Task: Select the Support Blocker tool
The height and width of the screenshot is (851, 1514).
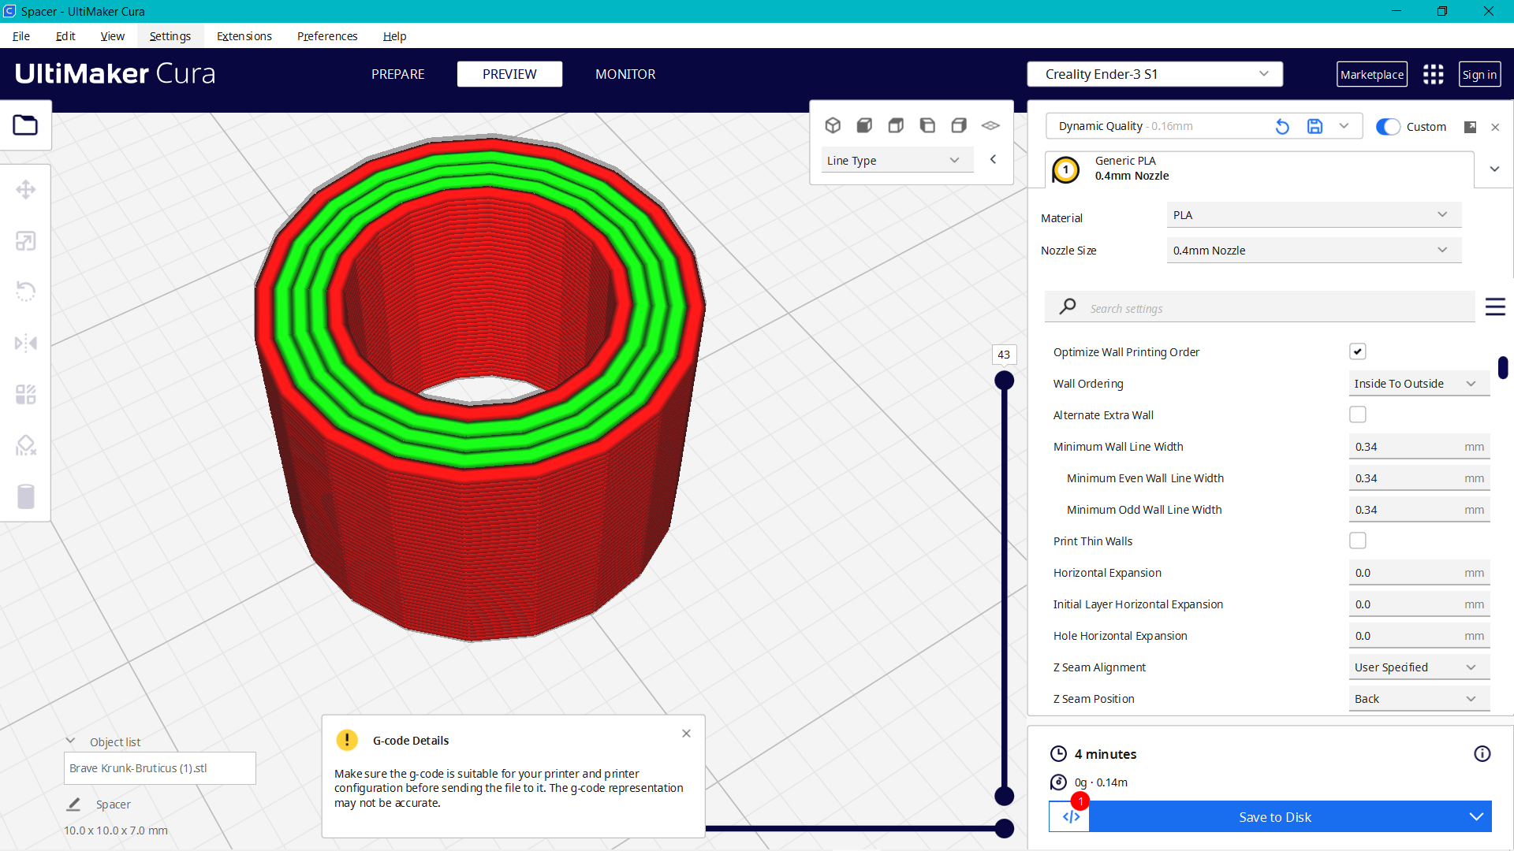Action: tap(26, 445)
